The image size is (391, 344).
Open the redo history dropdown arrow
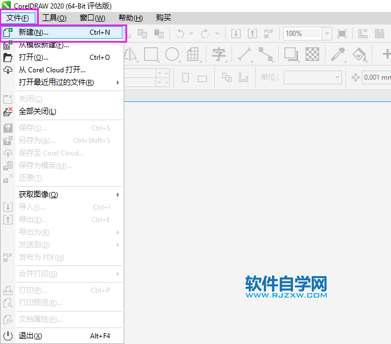coord(217,34)
